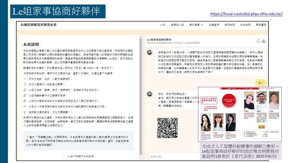Navigate to 開發團隊 page
This screenshot has width=290, height=163.
point(262,25)
